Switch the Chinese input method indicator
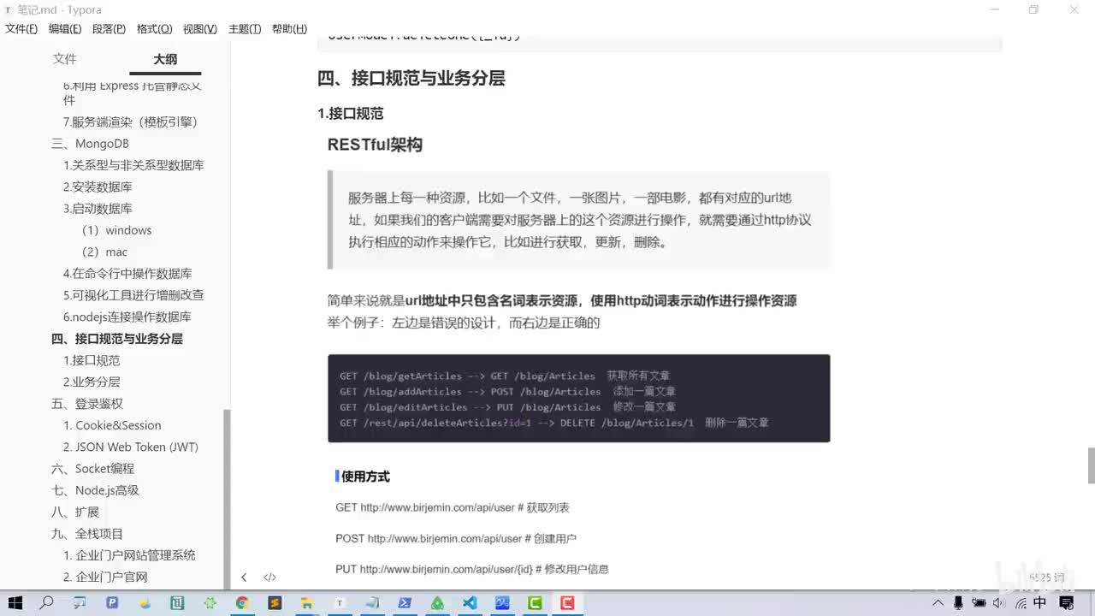Viewport: 1095px width, 616px height. coord(1039,603)
